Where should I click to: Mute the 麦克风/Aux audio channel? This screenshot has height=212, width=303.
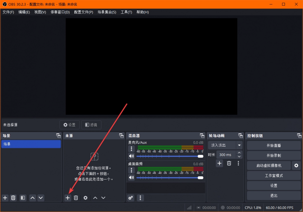131,156
